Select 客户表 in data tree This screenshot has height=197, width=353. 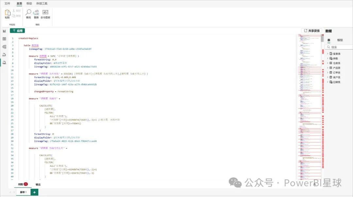coord(337,77)
